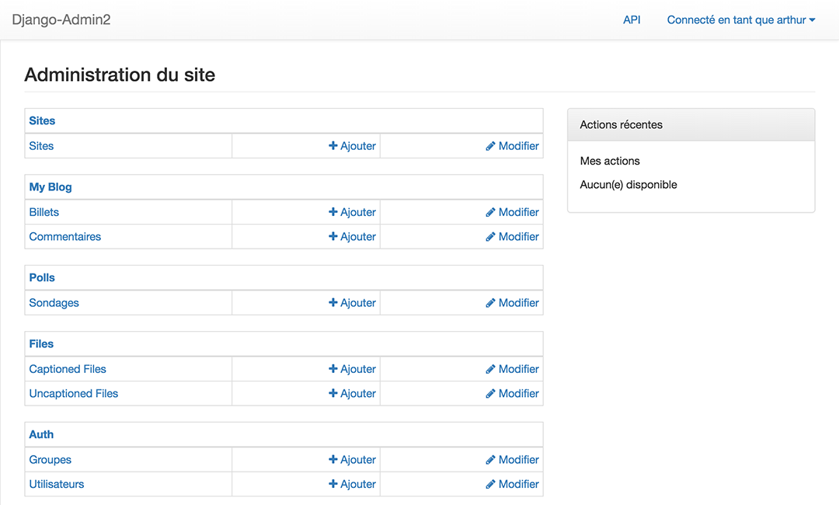The height and width of the screenshot is (505, 839).
Task: Open the My Blog app section
Action: tap(50, 187)
